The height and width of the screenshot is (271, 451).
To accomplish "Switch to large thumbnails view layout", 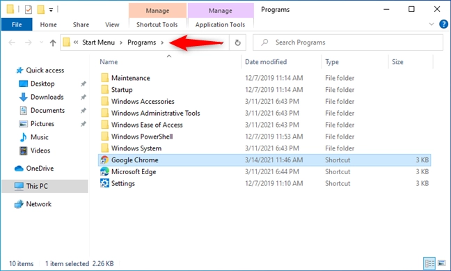I will coord(441,263).
